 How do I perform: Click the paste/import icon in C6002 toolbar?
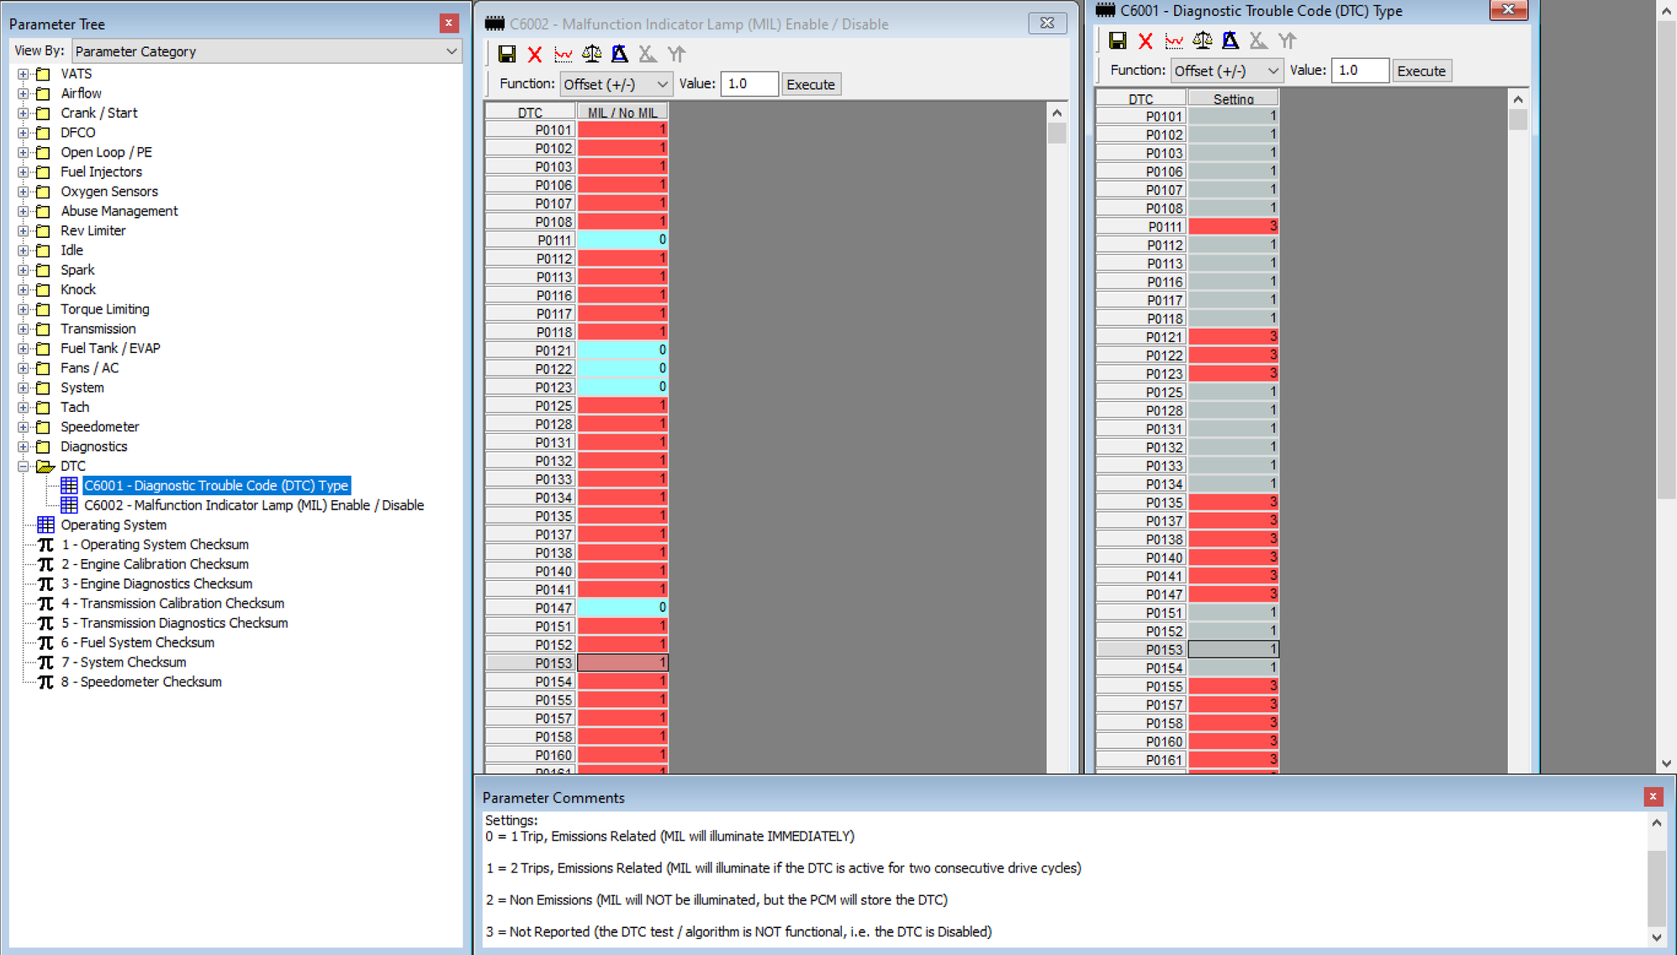tap(682, 54)
